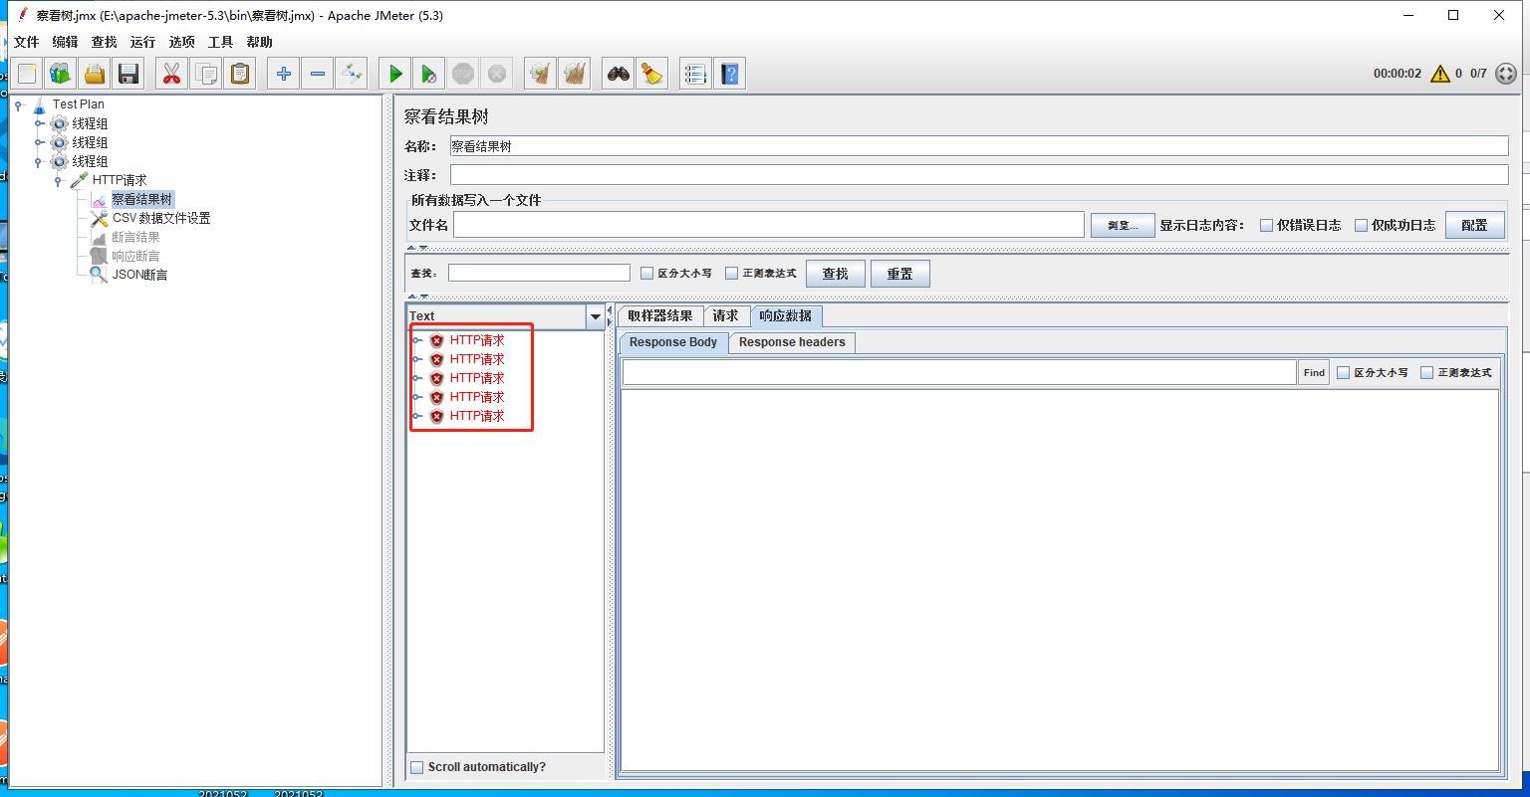This screenshot has height=797, width=1530.
Task: Open the 编辑 menu
Action: 65,42
